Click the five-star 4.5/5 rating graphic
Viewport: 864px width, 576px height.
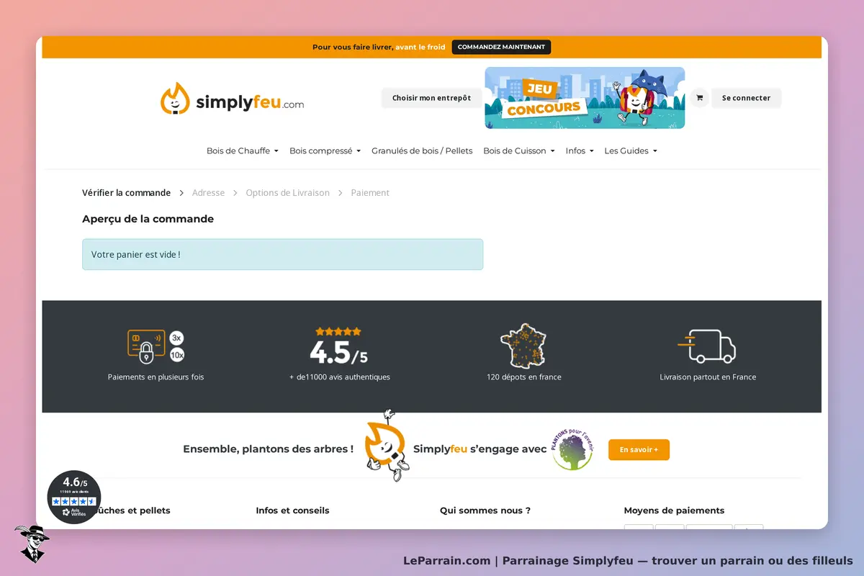click(338, 346)
